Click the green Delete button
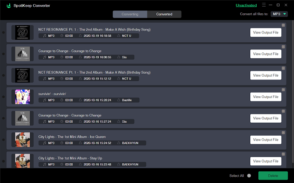This screenshot has height=183, width=294. tap(273, 176)
